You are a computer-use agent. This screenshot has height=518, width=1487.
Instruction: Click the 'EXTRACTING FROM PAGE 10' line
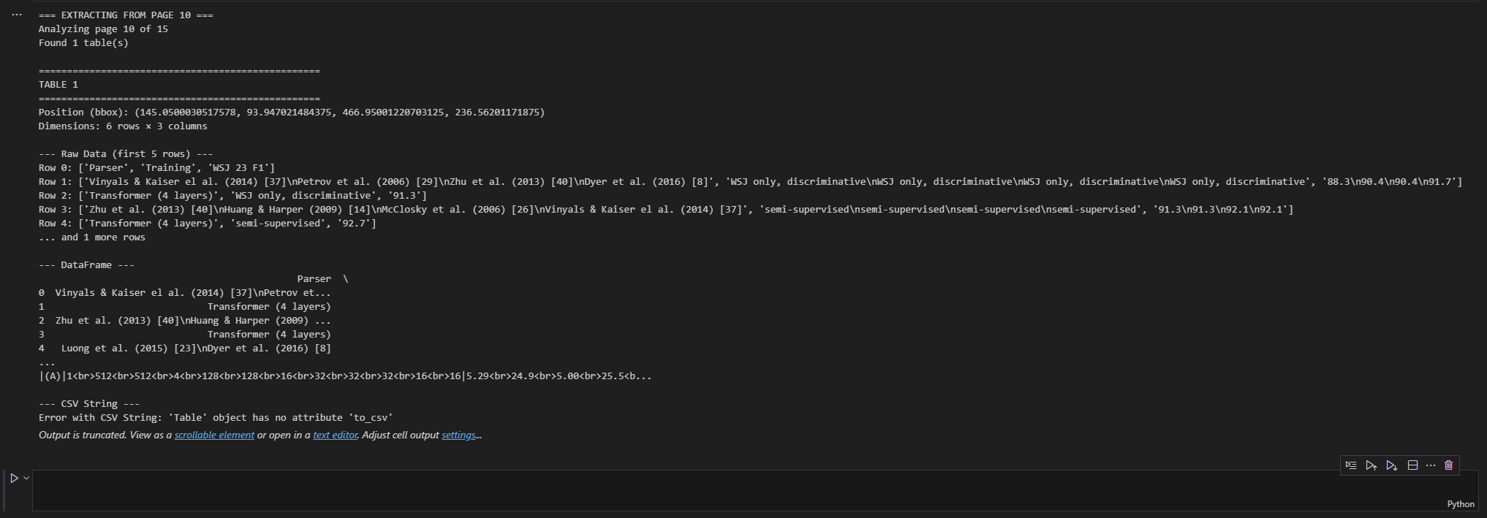tap(126, 15)
